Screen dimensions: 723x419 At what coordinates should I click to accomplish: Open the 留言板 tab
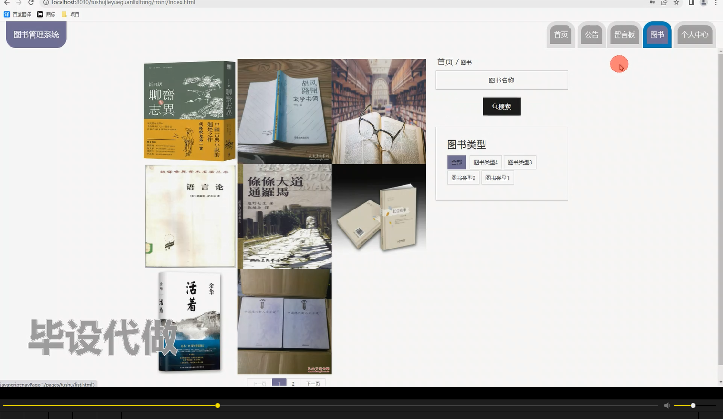pyautogui.click(x=624, y=35)
